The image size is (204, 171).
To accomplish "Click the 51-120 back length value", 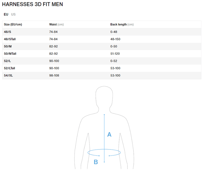I will 115,54.
